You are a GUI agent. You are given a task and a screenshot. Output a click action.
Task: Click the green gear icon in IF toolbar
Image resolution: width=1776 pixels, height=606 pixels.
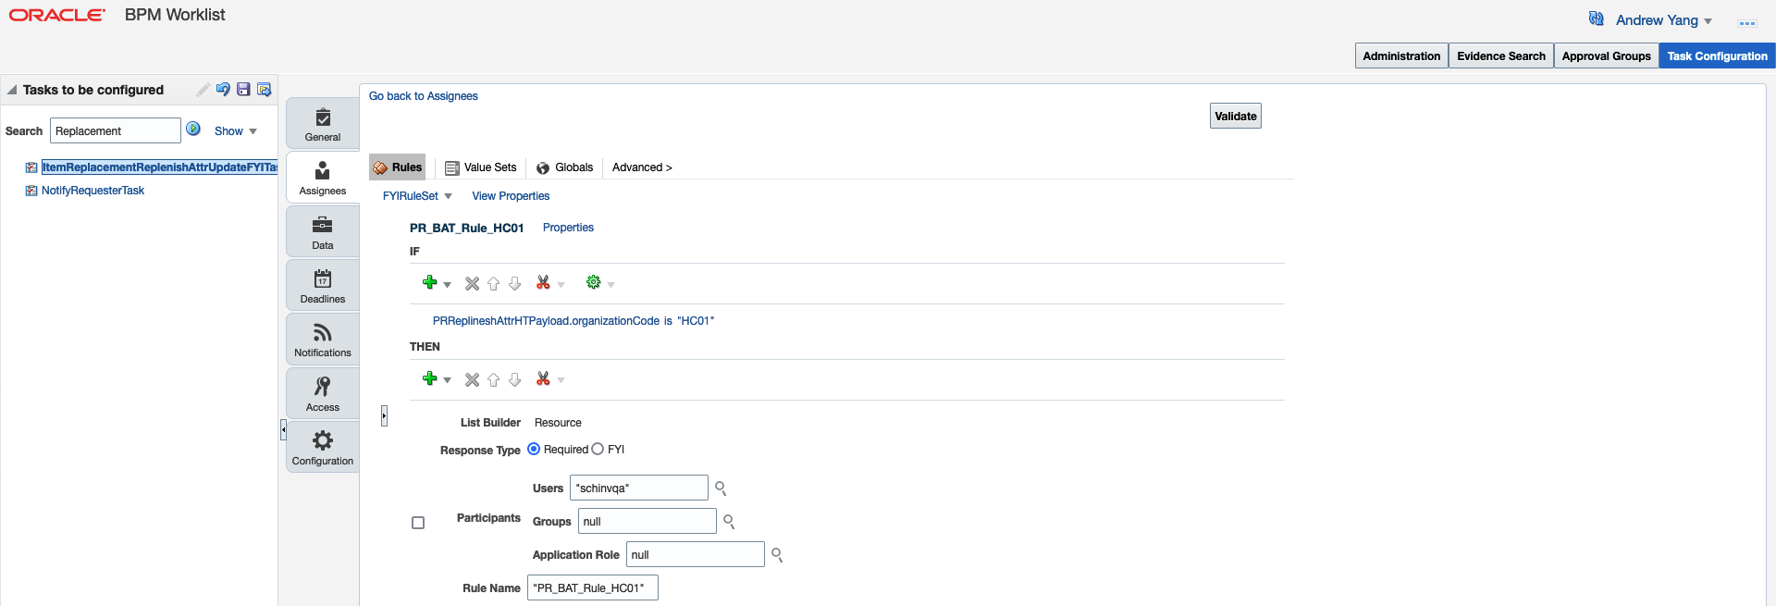click(594, 282)
